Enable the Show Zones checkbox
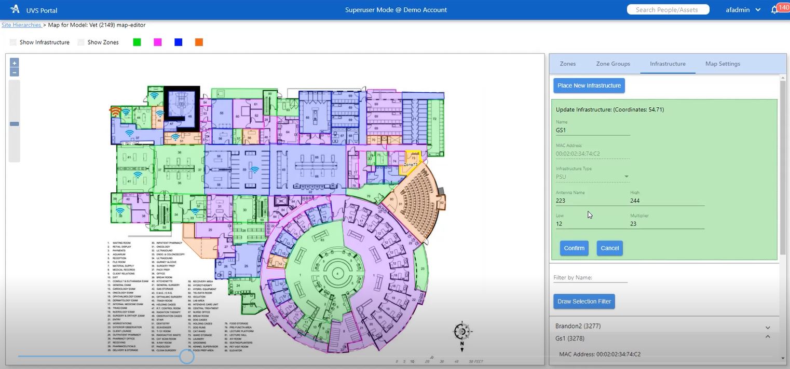Screen dimensions: 790x369 tap(81, 42)
